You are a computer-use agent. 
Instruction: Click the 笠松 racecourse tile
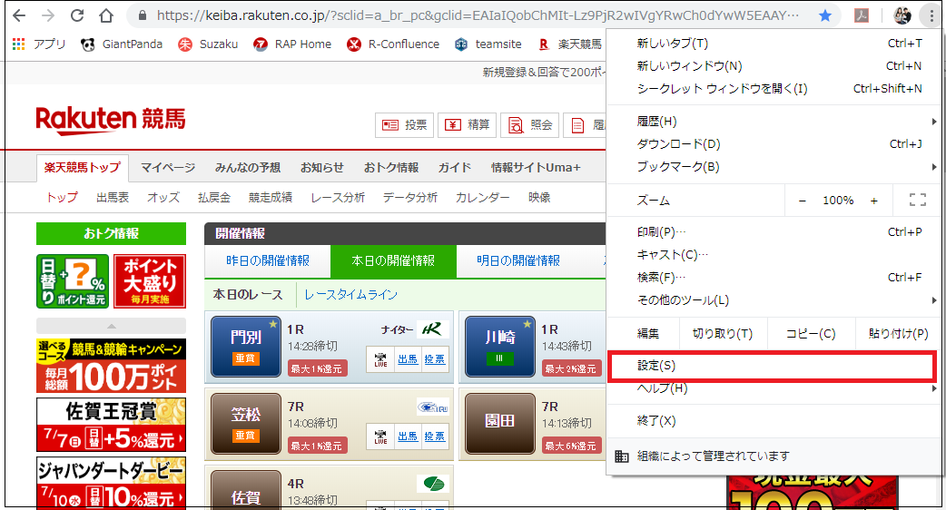coord(245,424)
